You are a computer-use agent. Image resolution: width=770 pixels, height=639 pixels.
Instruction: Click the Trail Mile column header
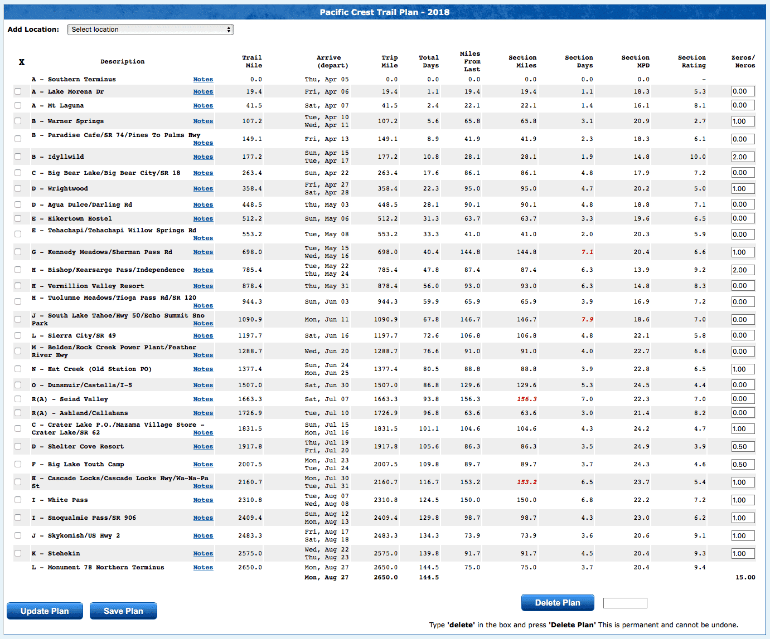click(x=252, y=61)
